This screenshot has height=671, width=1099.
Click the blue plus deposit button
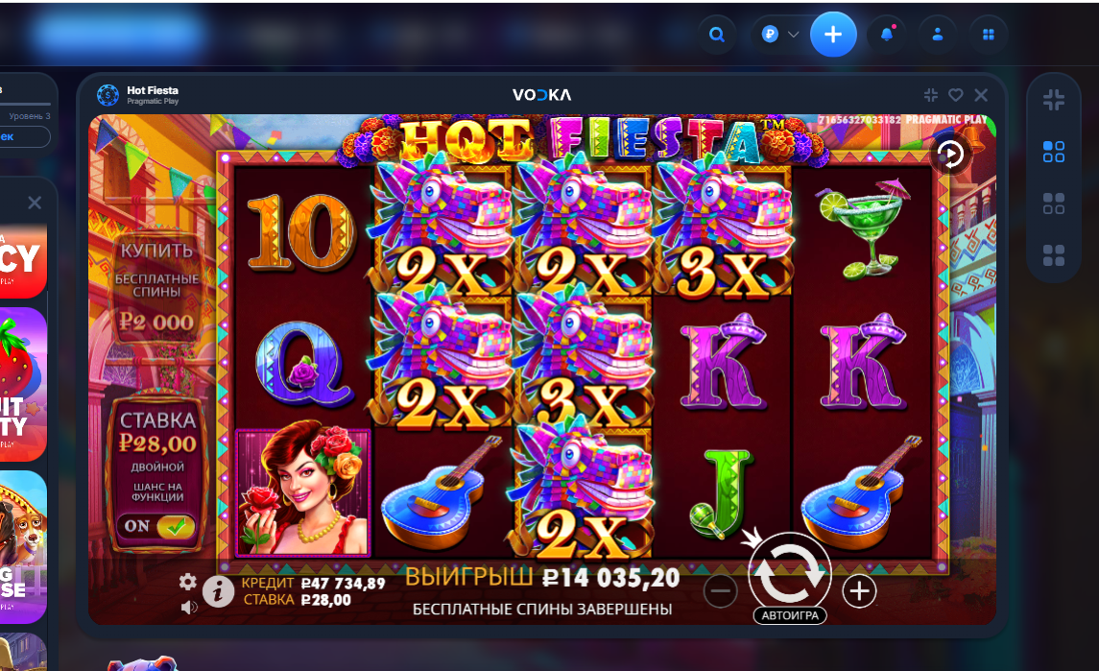click(833, 35)
